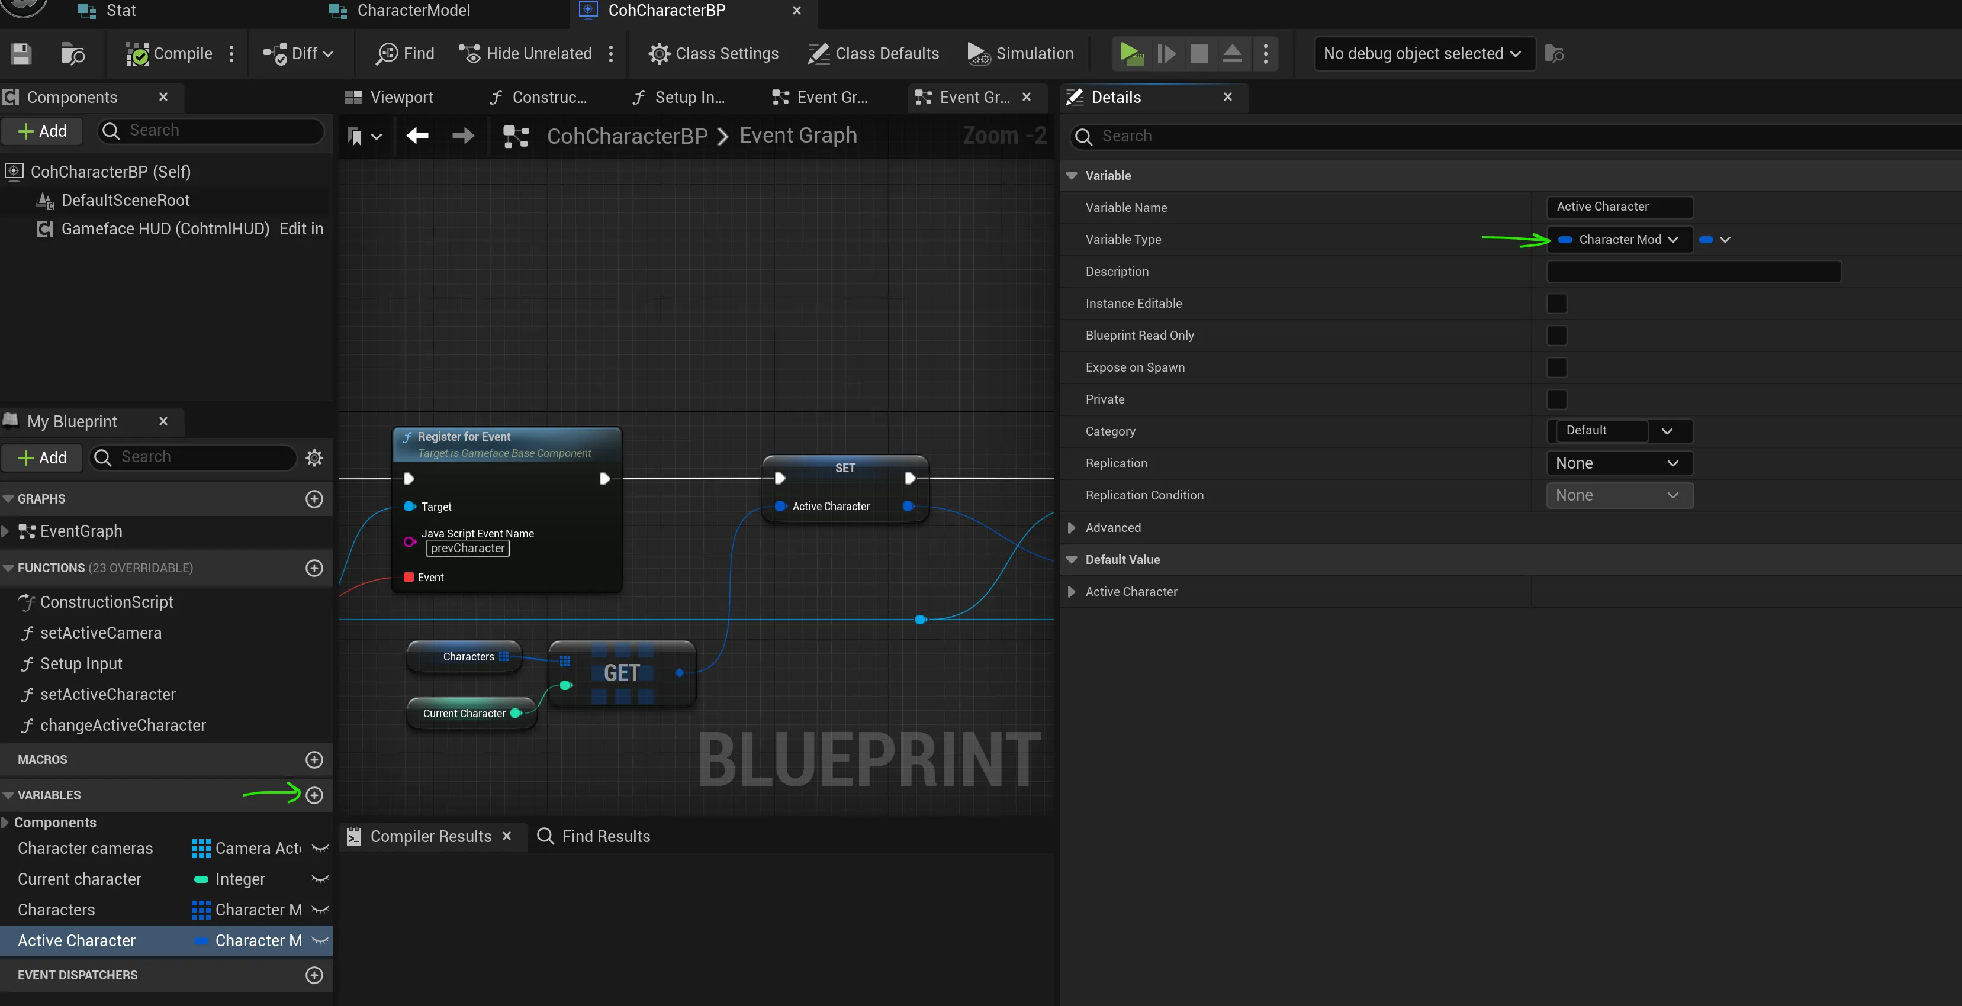Add a new variable with plus icon
This screenshot has width=1962, height=1006.
[314, 795]
